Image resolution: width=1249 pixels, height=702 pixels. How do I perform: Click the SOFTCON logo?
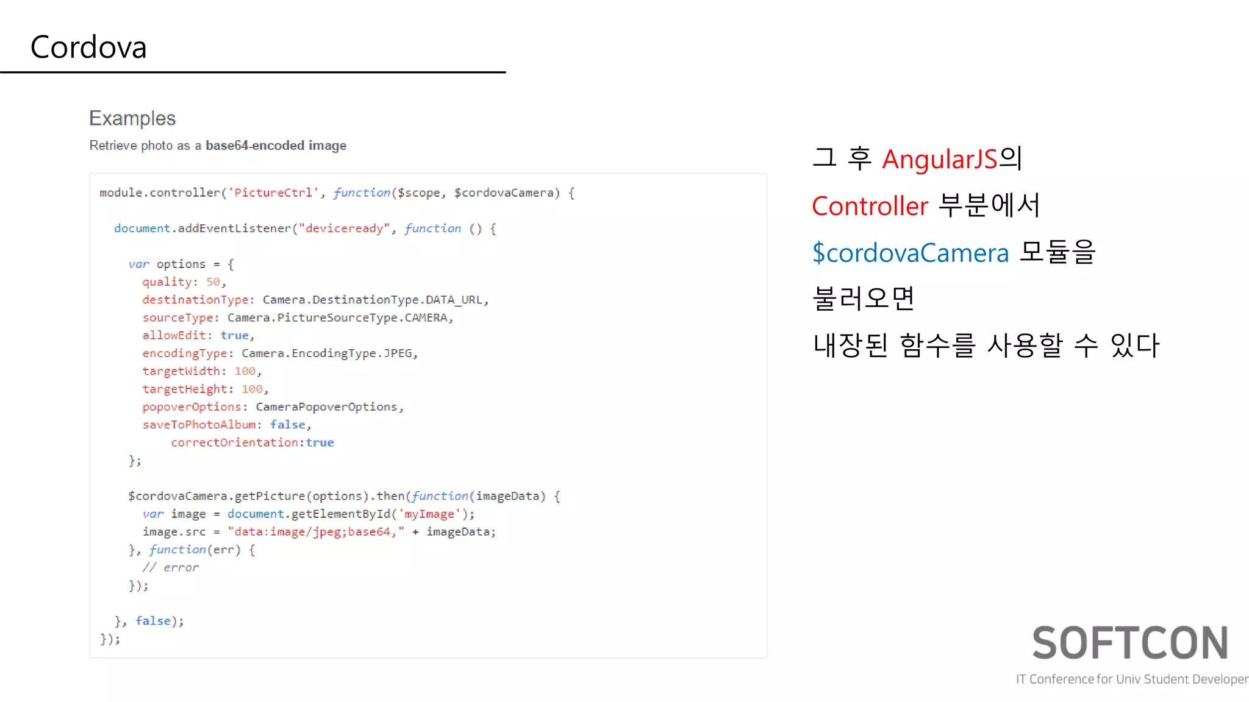1130,643
